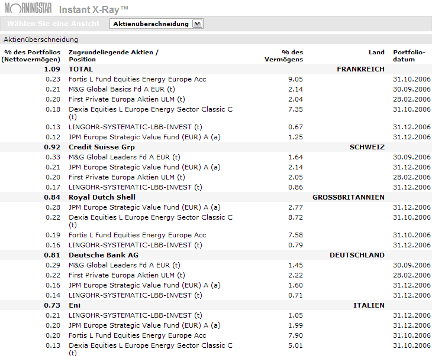The image size is (432, 356).
Task: Click M&G Global Basics Fd A EUR (t)
Action: tap(122, 89)
